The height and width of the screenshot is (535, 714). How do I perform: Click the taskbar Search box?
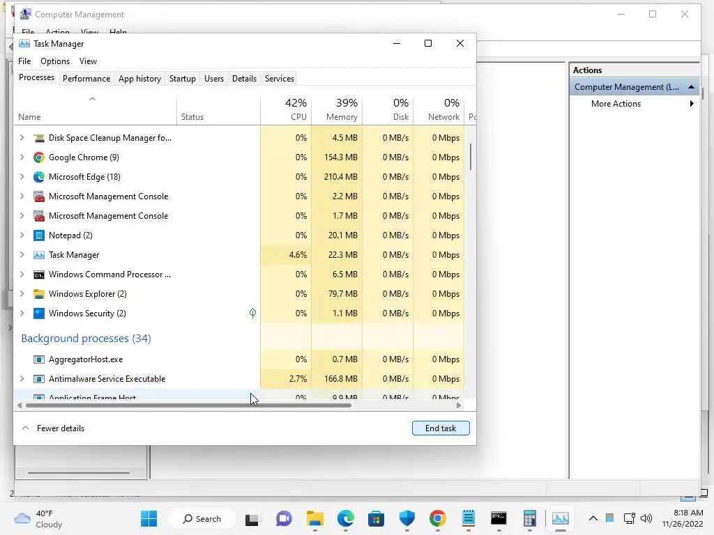[x=202, y=518]
